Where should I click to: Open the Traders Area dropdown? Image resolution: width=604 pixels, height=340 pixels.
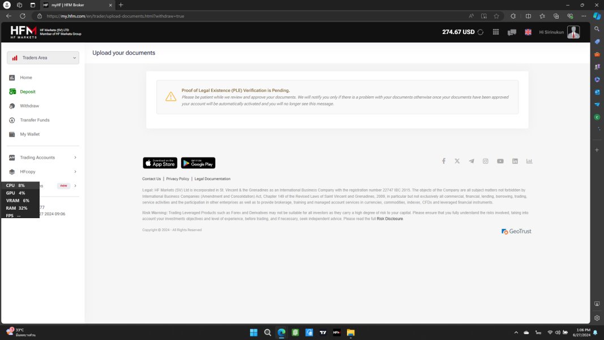(x=43, y=58)
